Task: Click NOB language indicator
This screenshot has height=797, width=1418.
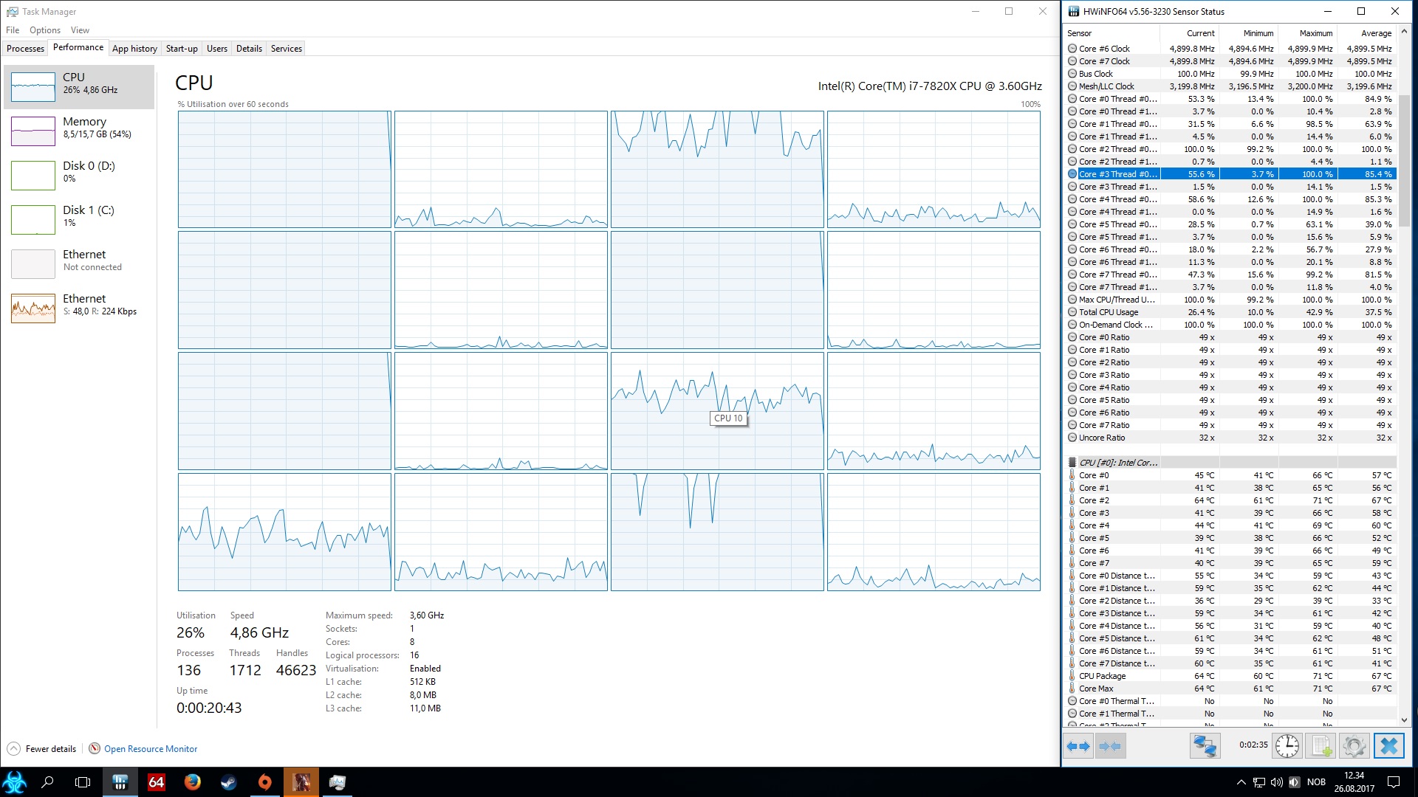Action: coord(1316,782)
